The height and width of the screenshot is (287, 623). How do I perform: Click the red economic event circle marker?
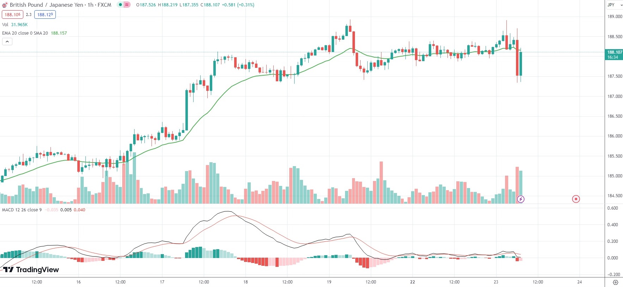[576, 199]
